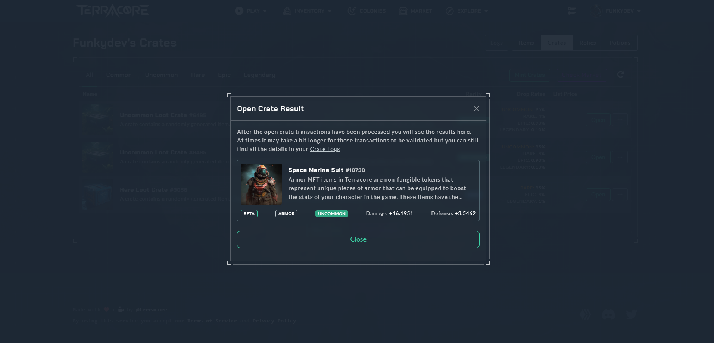
Task: Open the Privacy Policy link
Action: click(274, 321)
